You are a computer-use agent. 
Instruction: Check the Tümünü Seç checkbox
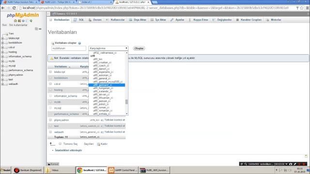60,144
